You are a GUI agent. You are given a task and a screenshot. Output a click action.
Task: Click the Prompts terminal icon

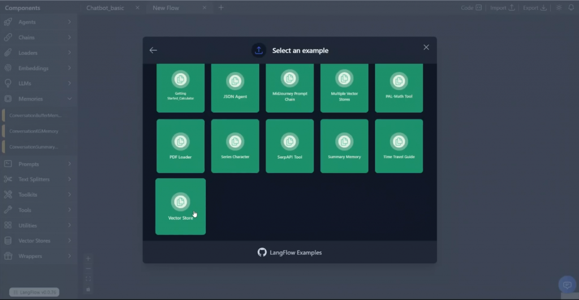point(8,164)
